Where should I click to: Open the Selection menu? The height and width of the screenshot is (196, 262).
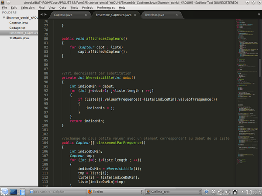[x=28, y=7]
